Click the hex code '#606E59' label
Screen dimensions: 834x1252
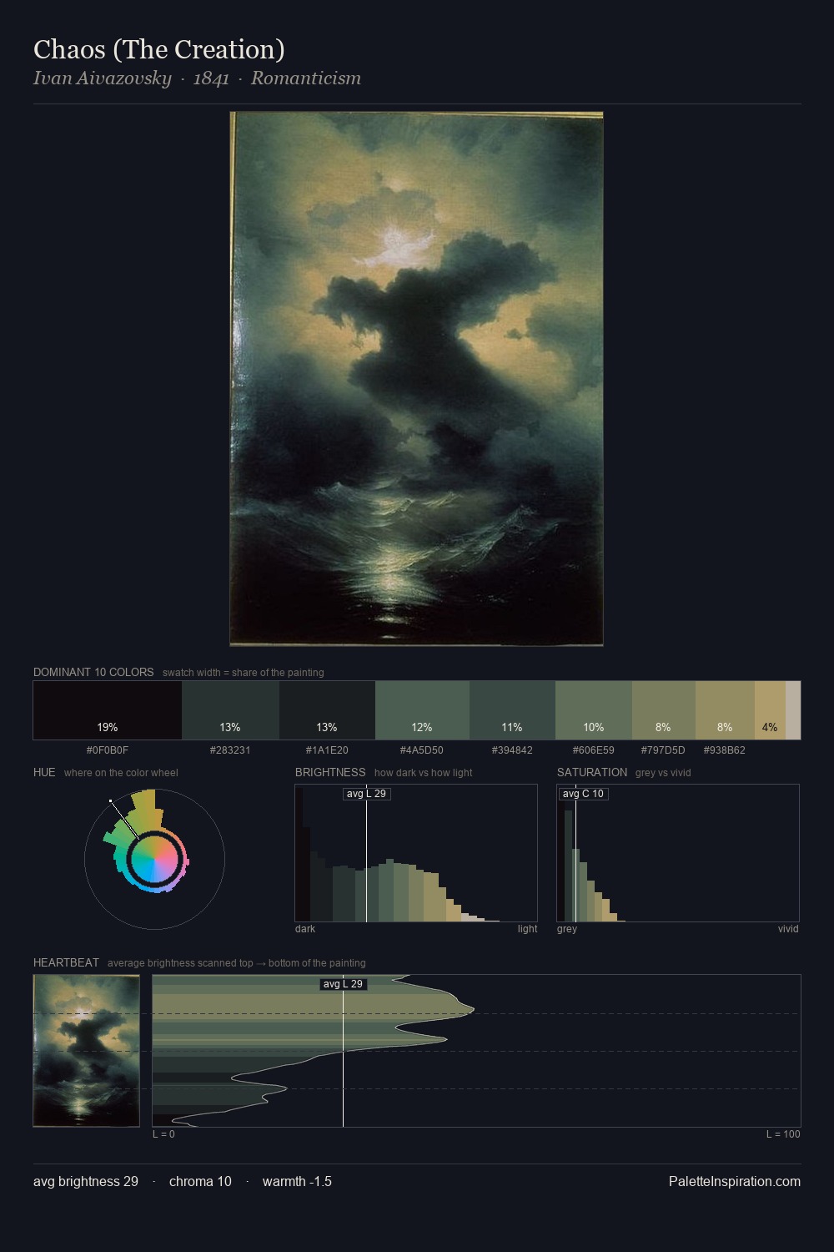[x=594, y=750]
